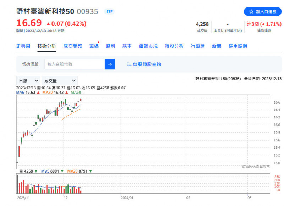Screen dimensions: 284x206
Task: Focus the 輸入台股代號 search field
Action: click(x=75, y=64)
